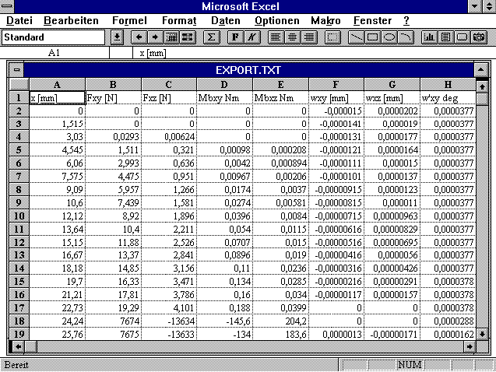Open the Excel application control menu box
The height and width of the screenshot is (372, 496).
(x=7, y=6)
